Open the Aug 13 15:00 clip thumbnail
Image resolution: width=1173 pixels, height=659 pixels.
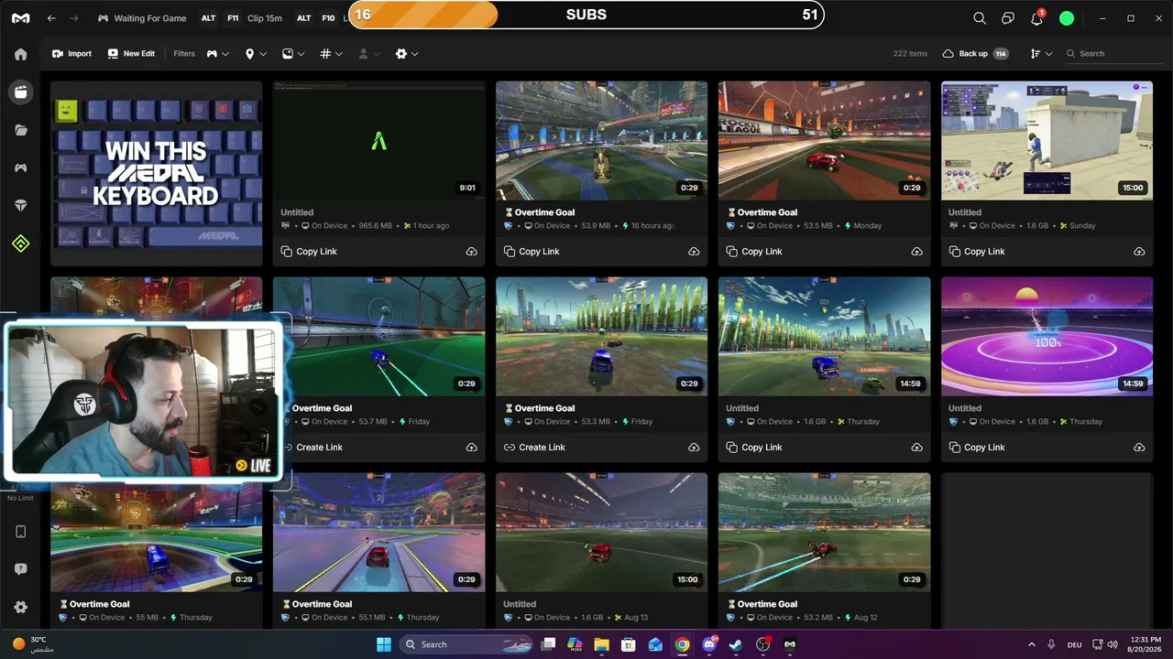coord(601,533)
